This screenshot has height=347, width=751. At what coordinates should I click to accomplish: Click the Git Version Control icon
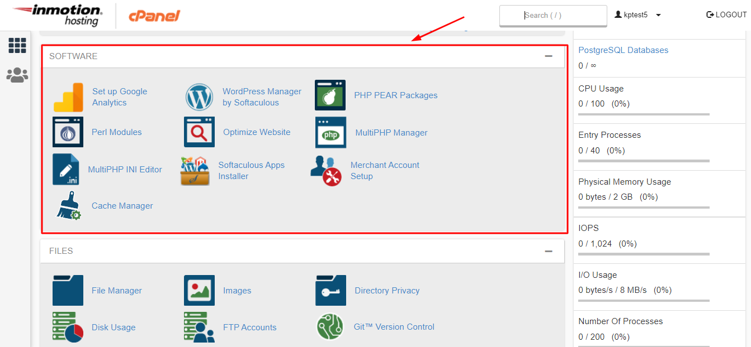tap(330, 327)
